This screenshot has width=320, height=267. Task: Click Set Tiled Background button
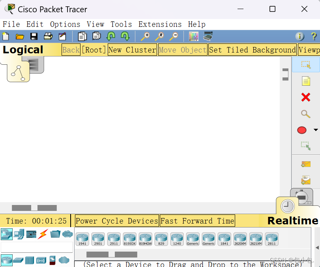point(253,50)
